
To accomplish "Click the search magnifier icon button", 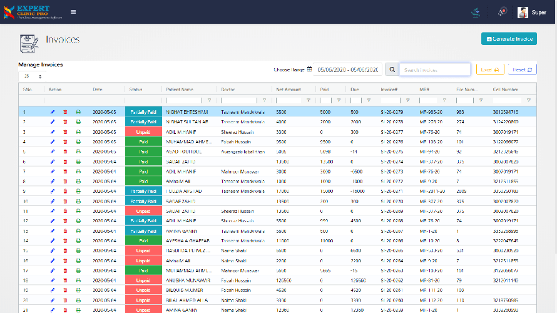I will [x=392, y=70].
